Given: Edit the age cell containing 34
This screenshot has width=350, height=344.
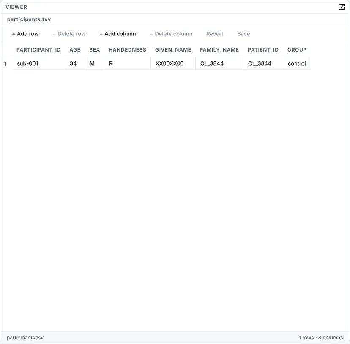Looking at the screenshot, I should point(75,63).
